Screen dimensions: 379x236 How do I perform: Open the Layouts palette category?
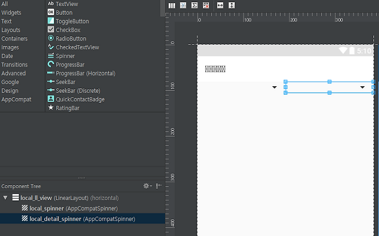[x=11, y=30]
